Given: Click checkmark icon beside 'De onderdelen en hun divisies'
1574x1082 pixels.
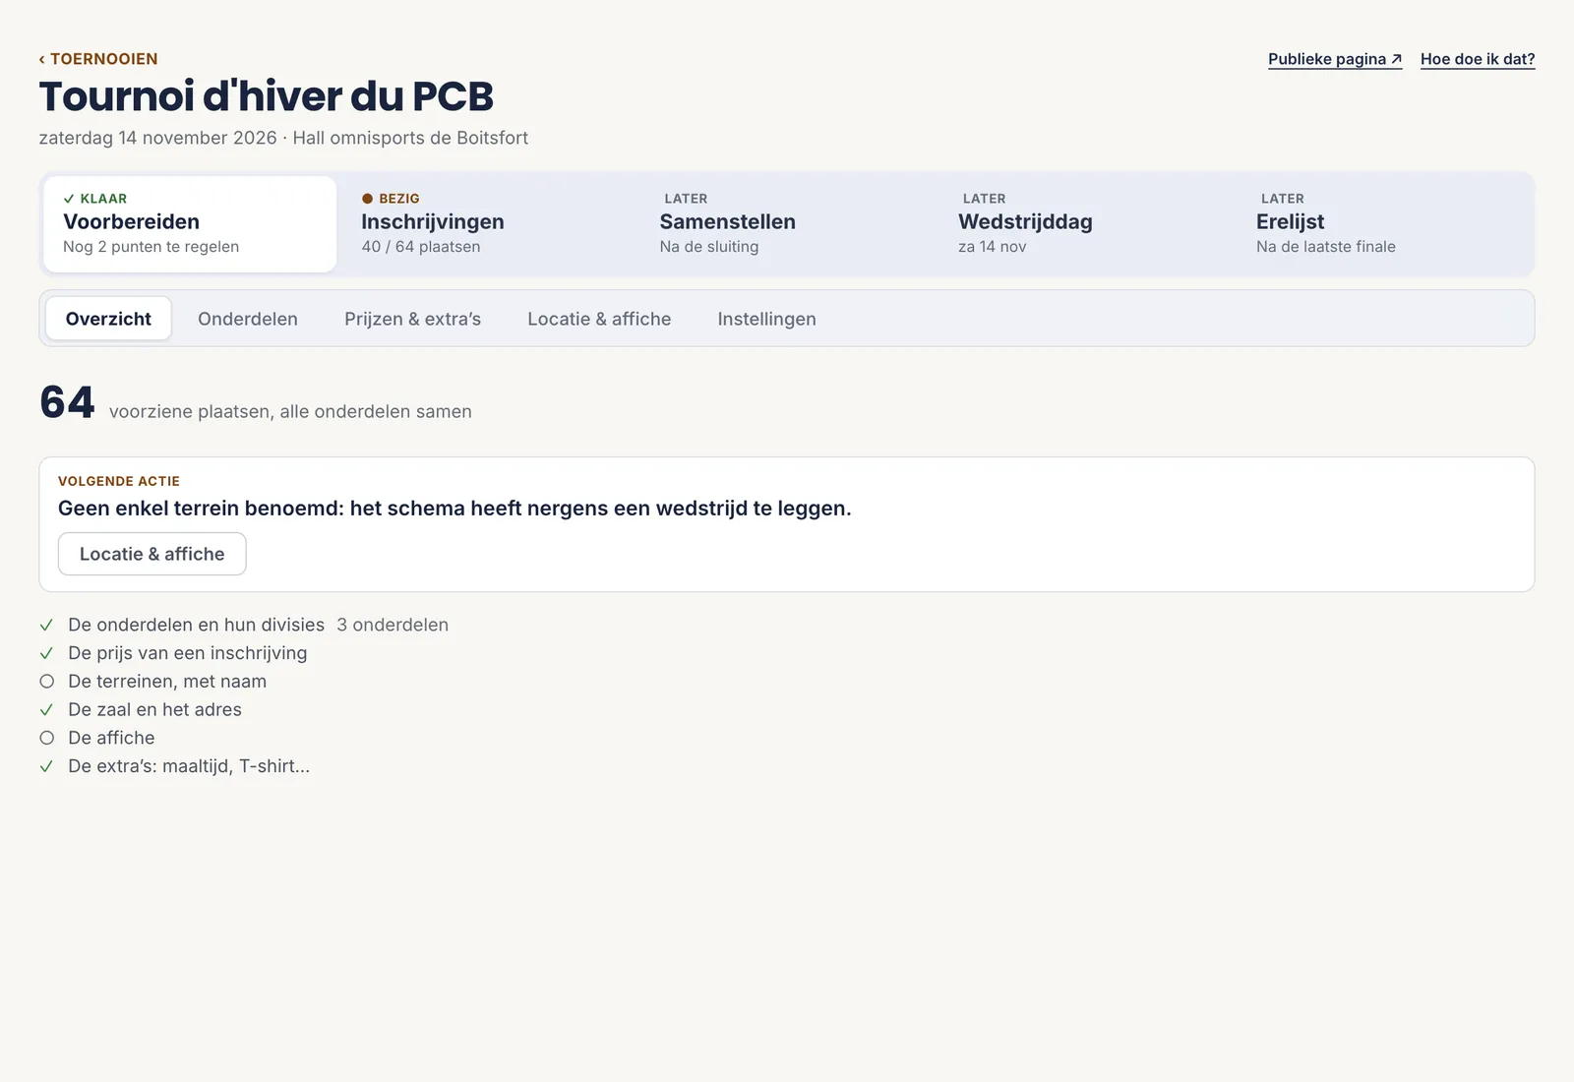Looking at the screenshot, I should [x=46, y=625].
